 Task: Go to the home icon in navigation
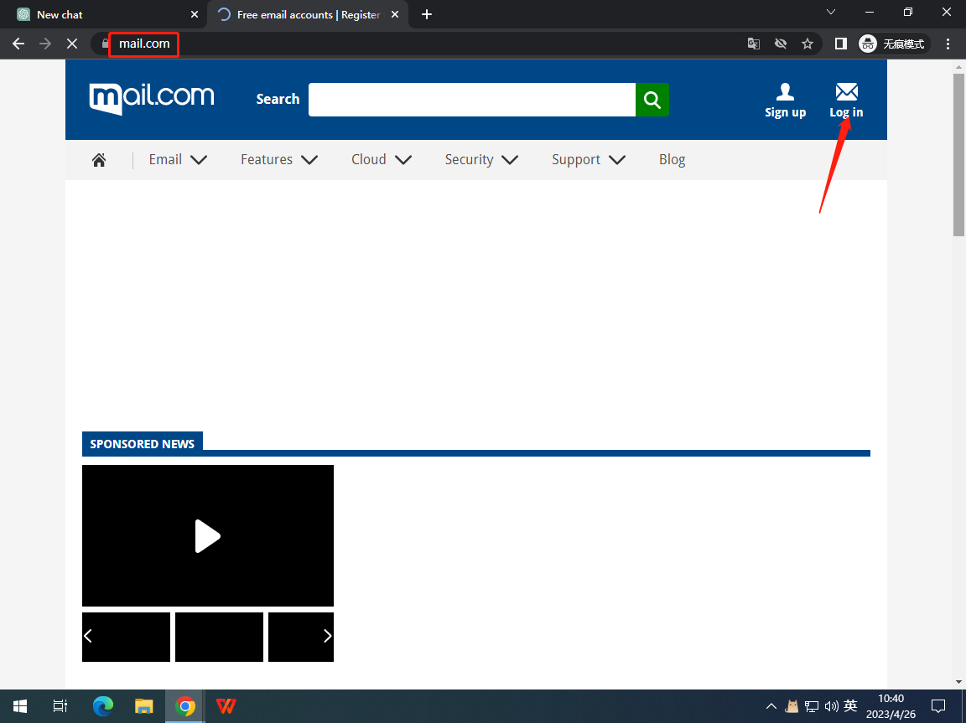pos(99,160)
